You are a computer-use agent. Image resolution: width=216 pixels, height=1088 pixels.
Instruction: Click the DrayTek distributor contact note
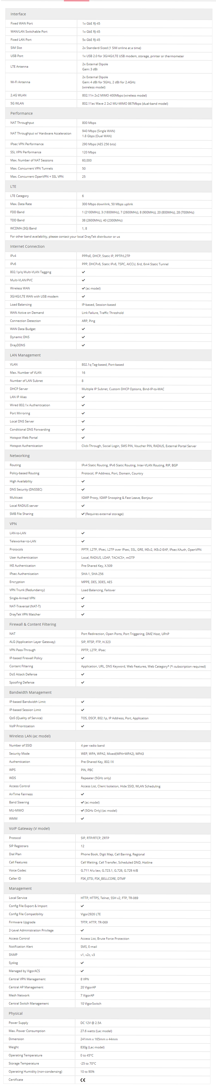coord(65,236)
